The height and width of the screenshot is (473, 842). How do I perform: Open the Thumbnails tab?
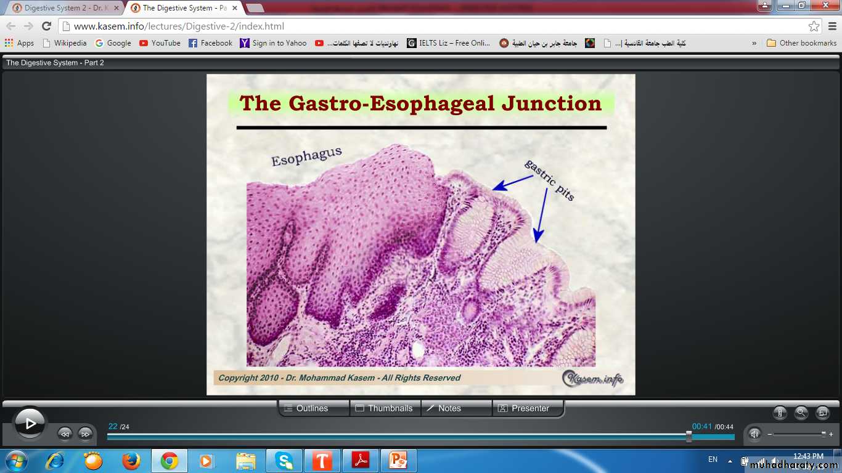pyautogui.click(x=385, y=408)
